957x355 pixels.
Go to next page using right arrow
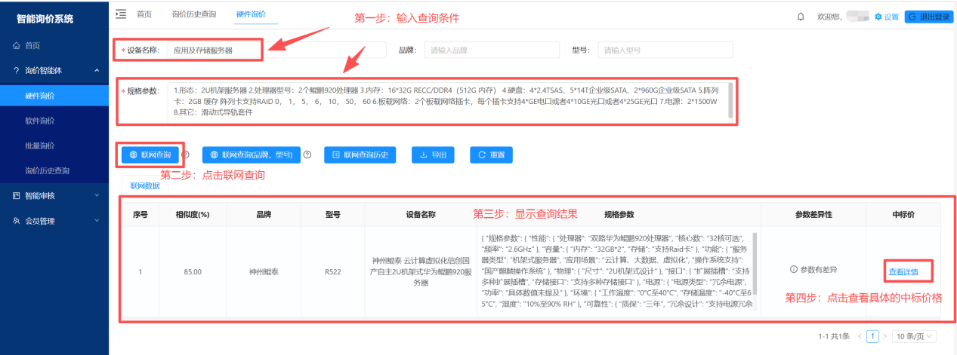tap(884, 336)
